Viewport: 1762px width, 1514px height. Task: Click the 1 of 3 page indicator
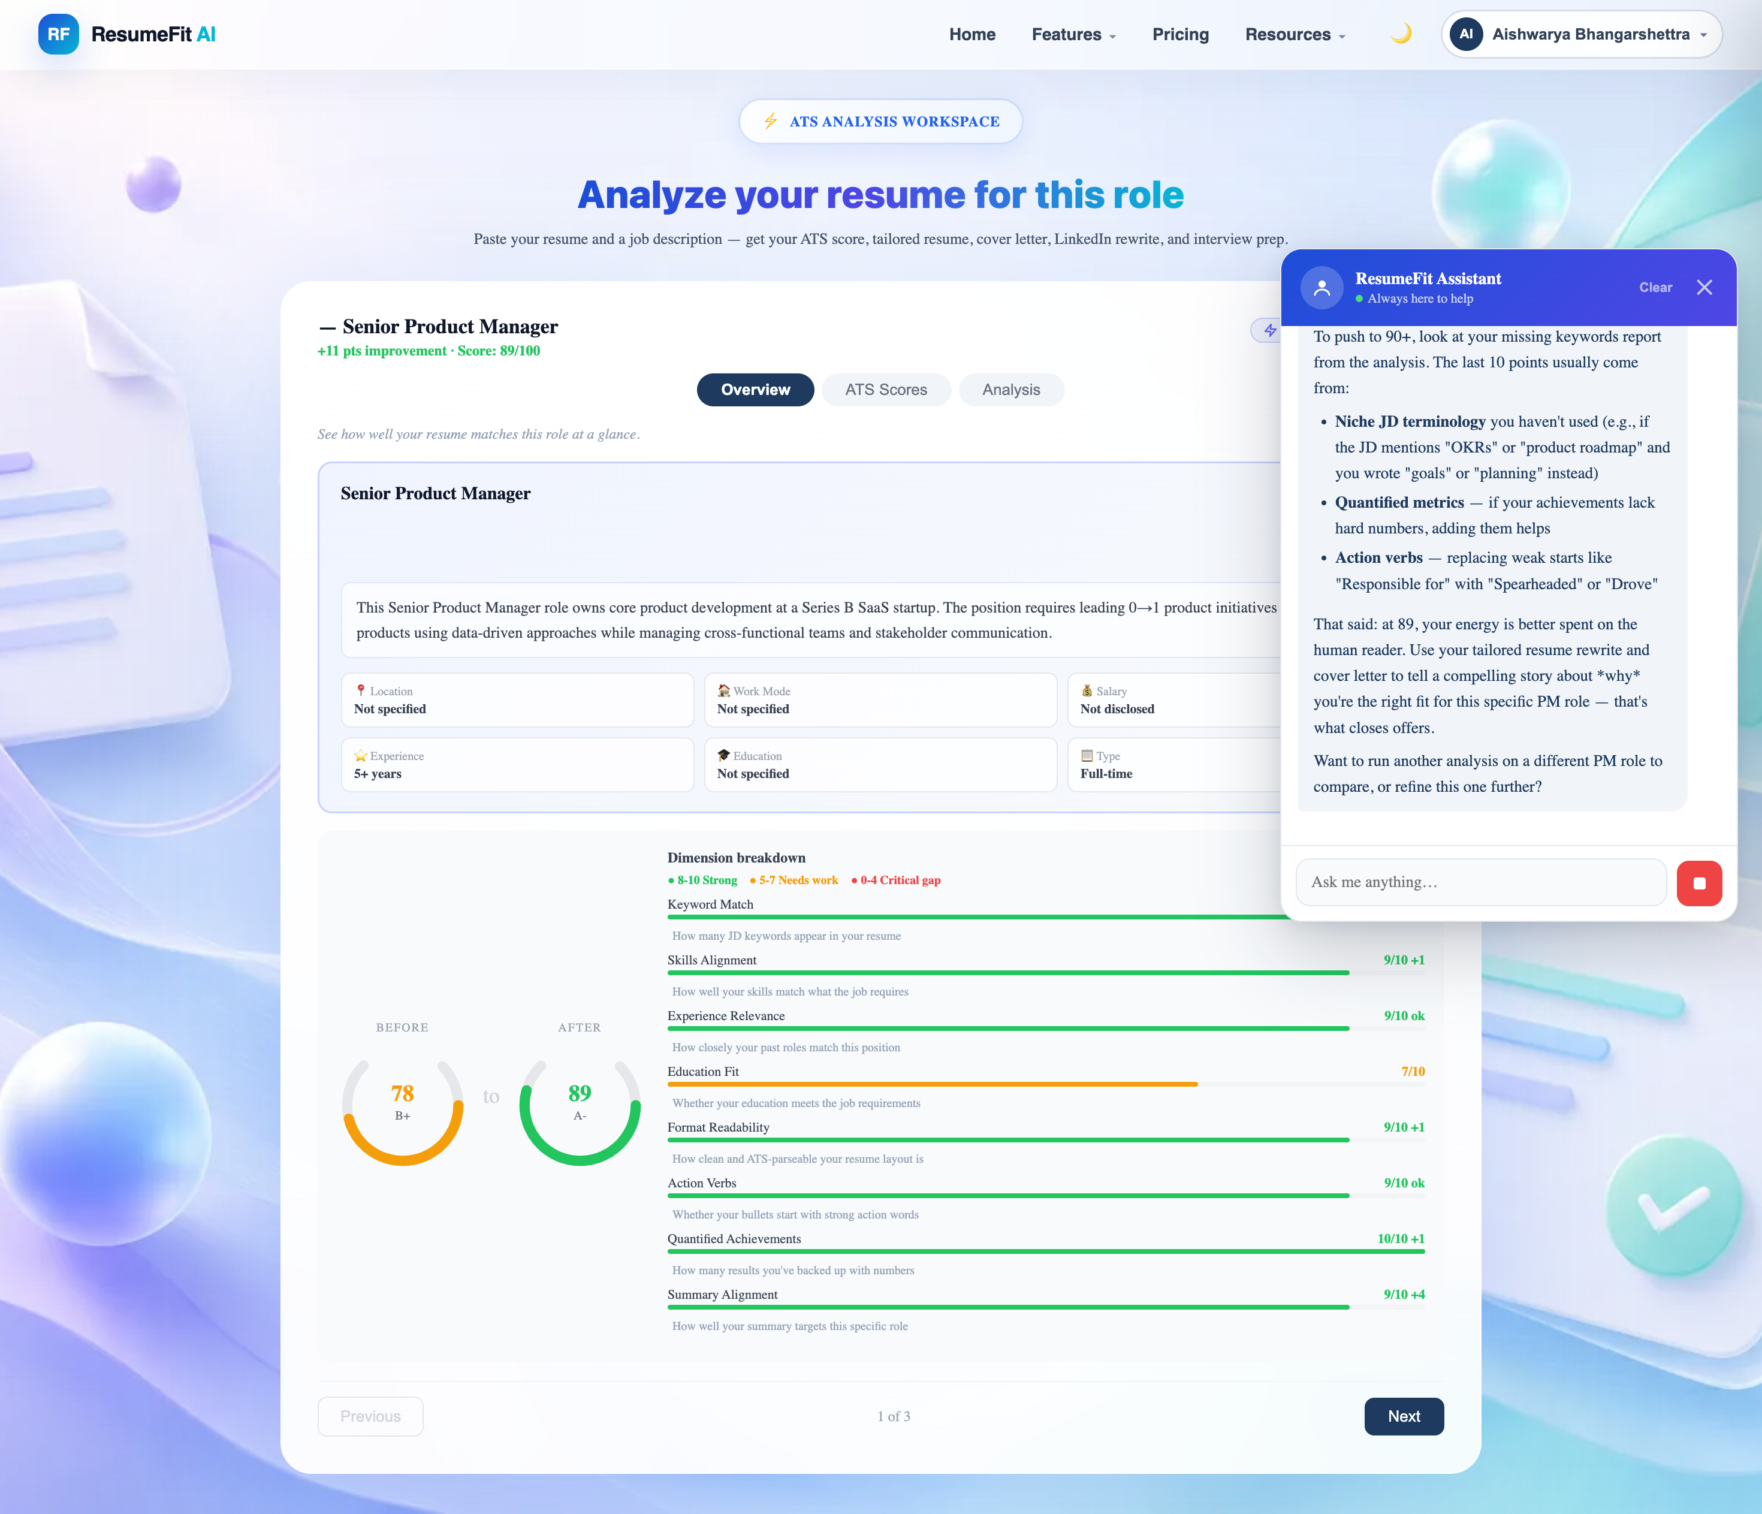[x=894, y=1416]
